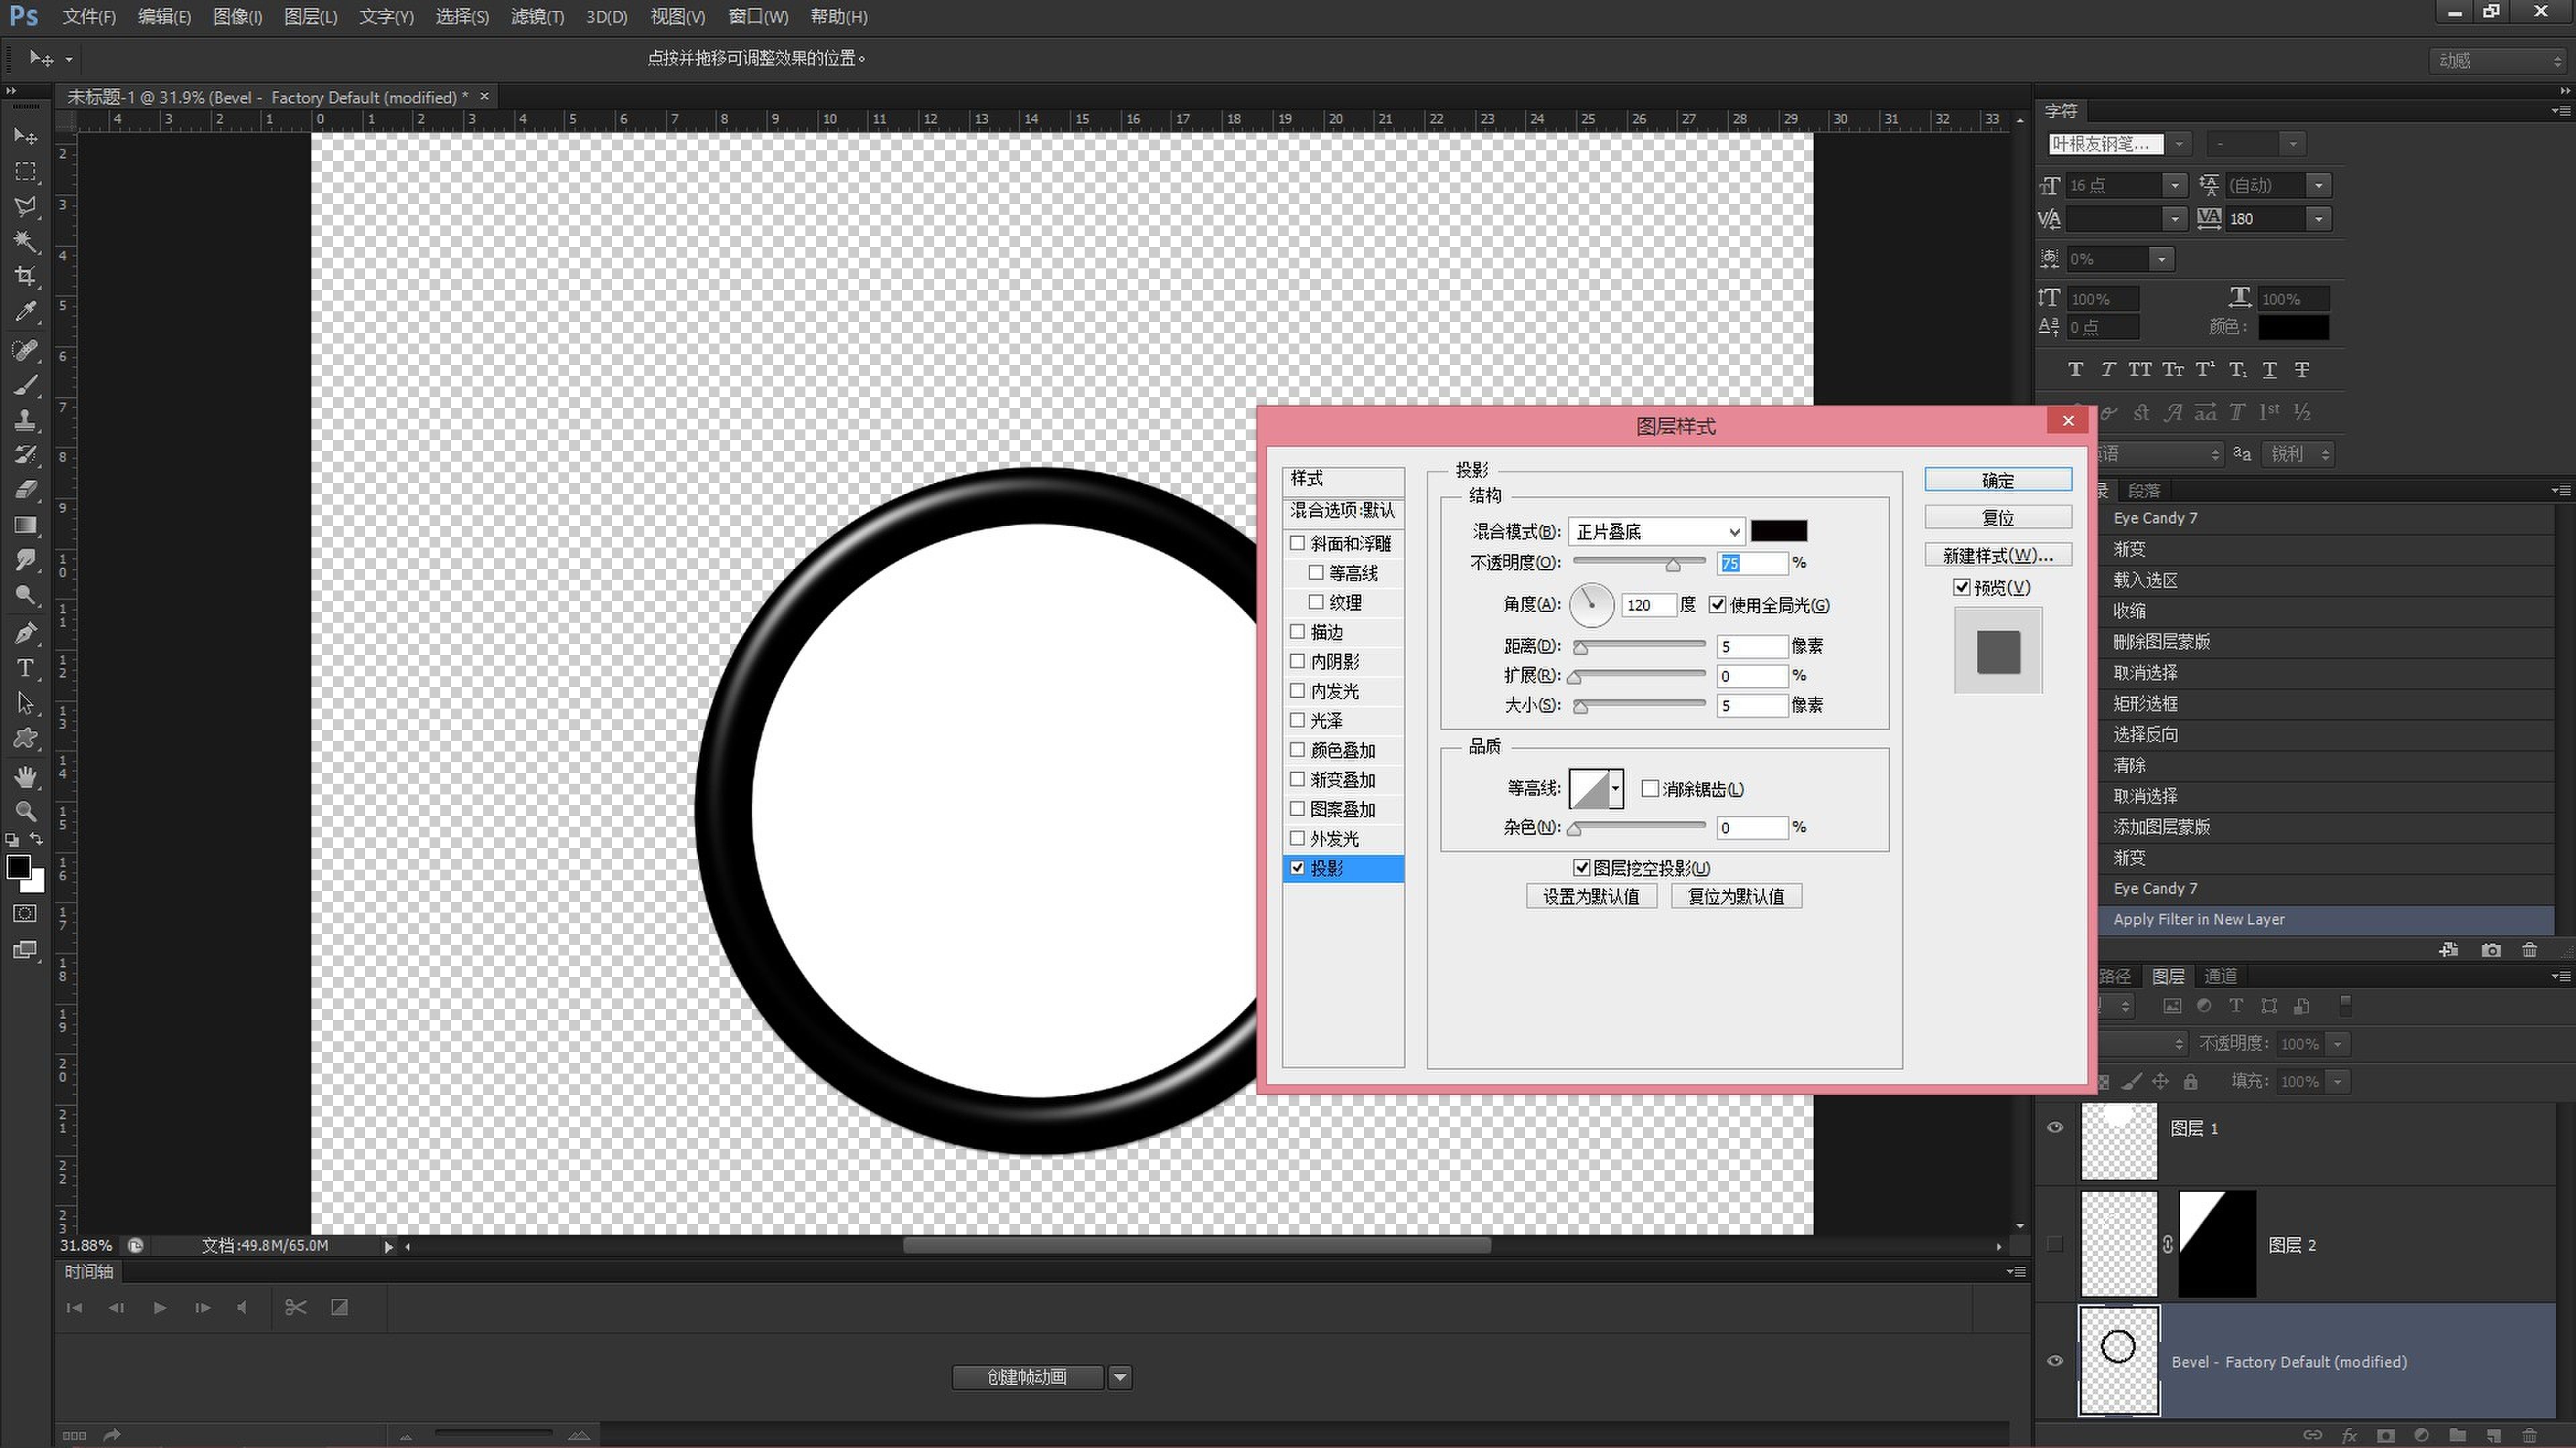The height and width of the screenshot is (1448, 2576).
Task: Click 确定 button to confirm layer style
Action: pyautogui.click(x=1995, y=479)
